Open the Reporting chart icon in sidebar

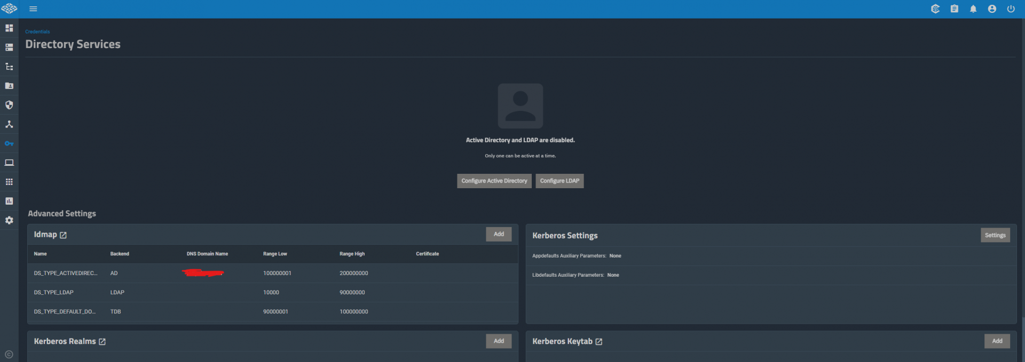(9, 201)
